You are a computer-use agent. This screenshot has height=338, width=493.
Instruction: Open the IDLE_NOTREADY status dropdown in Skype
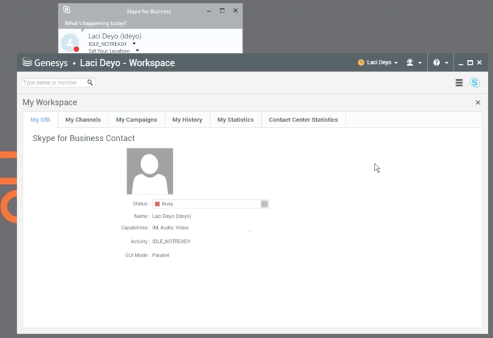tap(134, 44)
